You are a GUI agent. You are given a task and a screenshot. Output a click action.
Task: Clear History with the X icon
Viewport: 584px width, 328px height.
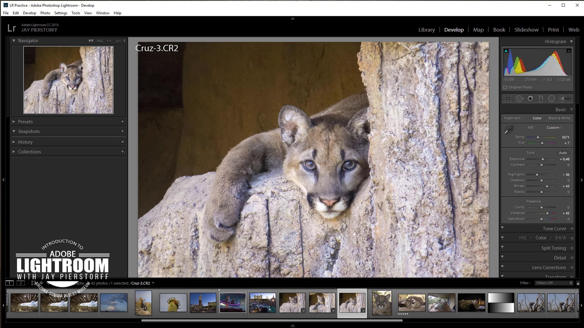tap(123, 142)
